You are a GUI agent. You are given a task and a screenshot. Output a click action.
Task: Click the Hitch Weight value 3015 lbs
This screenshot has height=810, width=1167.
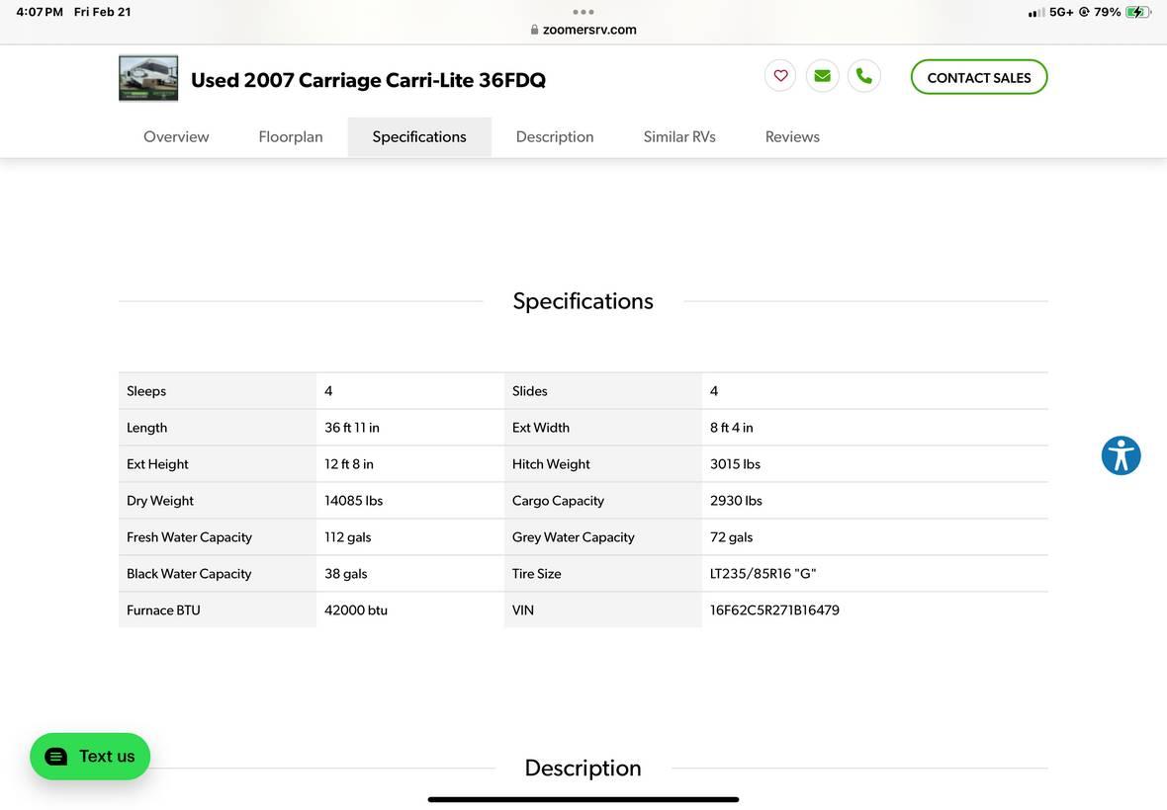pyautogui.click(x=736, y=464)
